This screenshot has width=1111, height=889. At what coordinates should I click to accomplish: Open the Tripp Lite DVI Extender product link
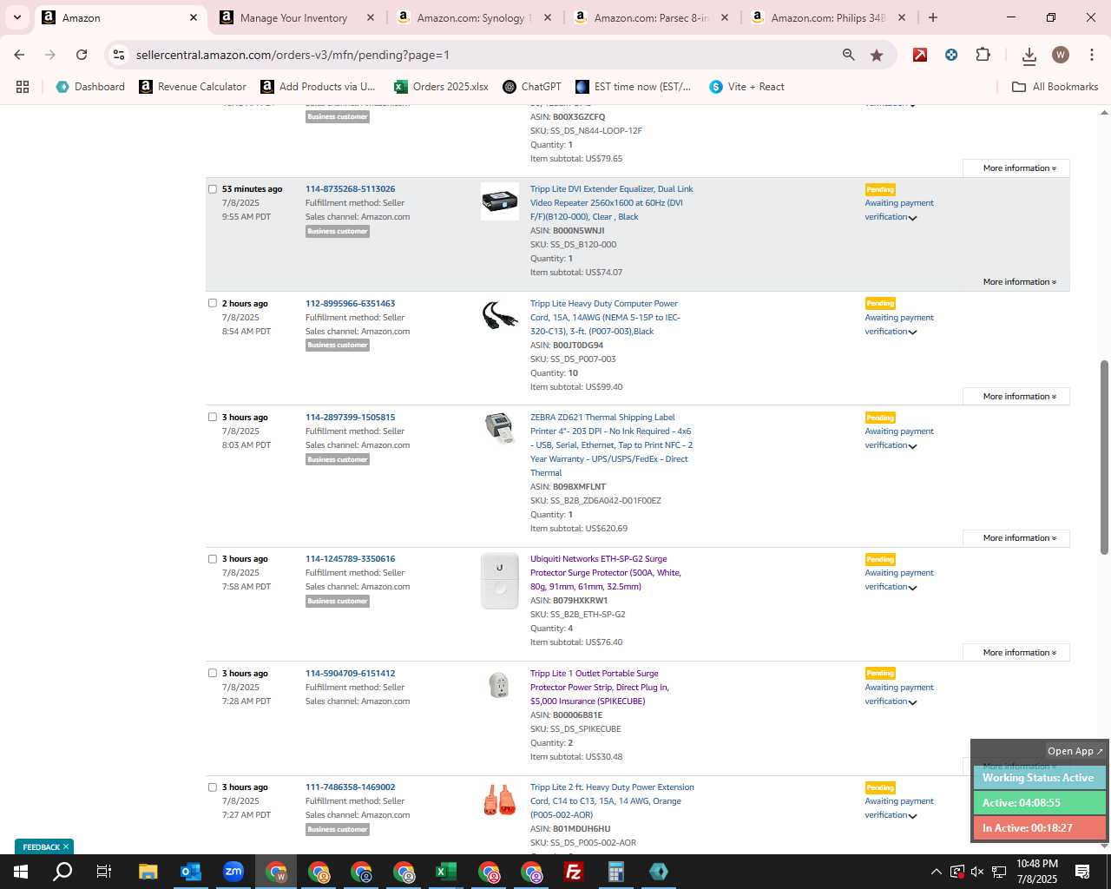click(611, 203)
